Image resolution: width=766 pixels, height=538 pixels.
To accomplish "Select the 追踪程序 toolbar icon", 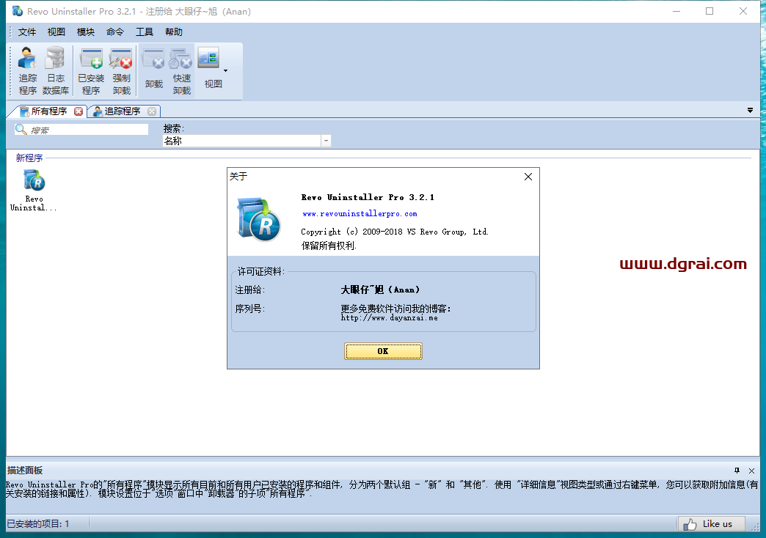I will coord(27,68).
